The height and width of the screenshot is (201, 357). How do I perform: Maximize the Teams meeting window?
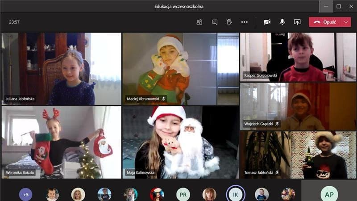[339, 6]
